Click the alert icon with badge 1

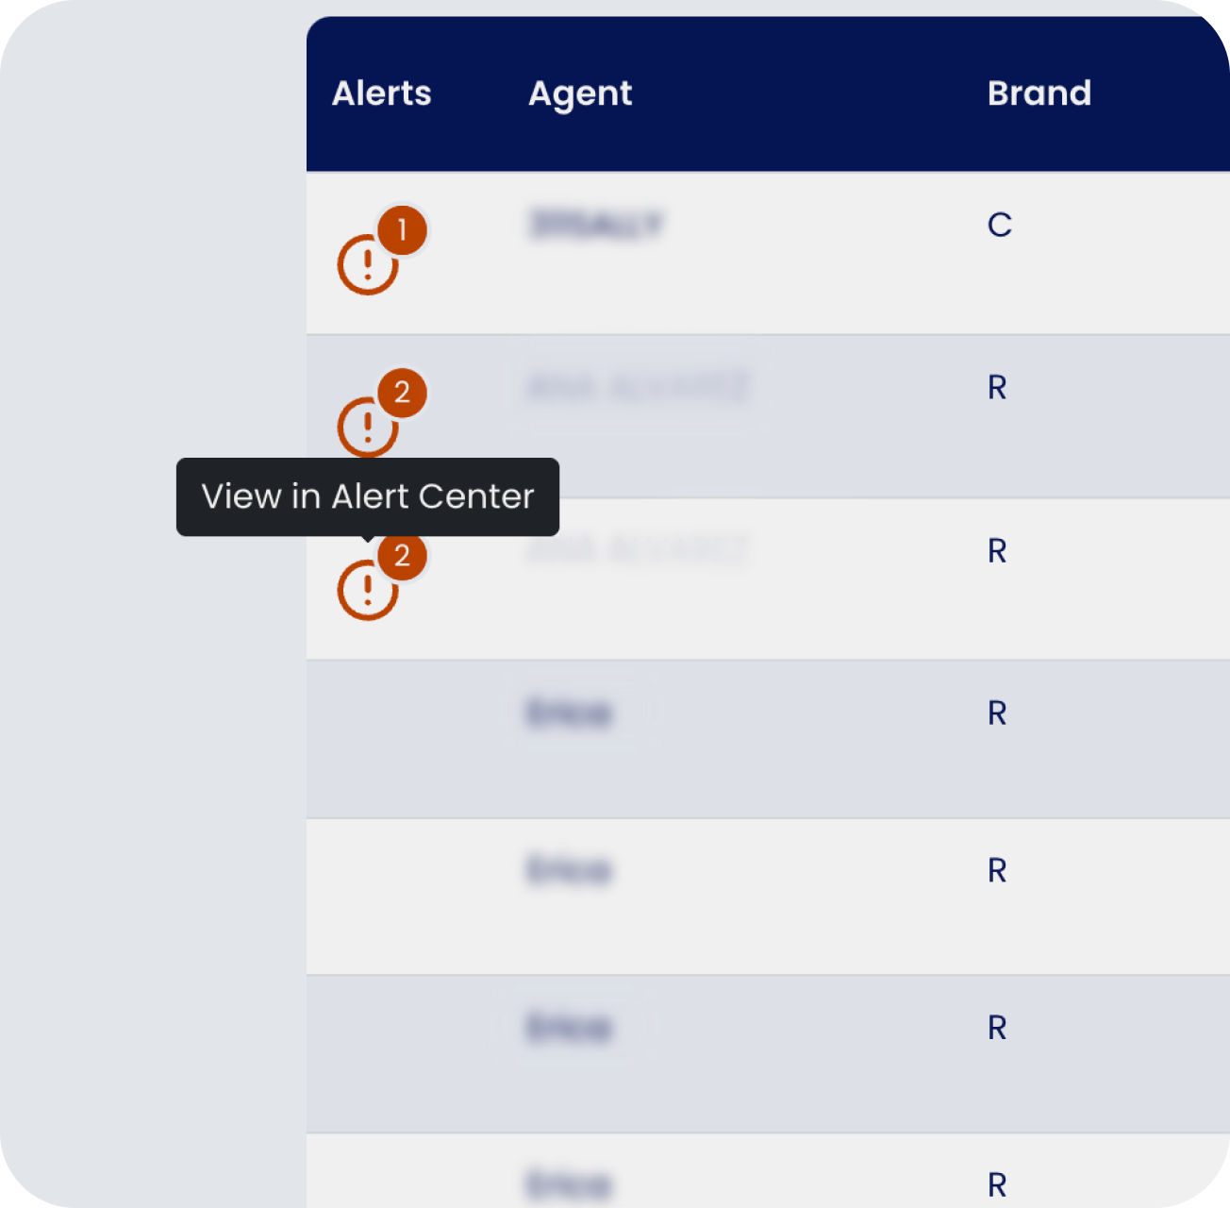pos(368,265)
